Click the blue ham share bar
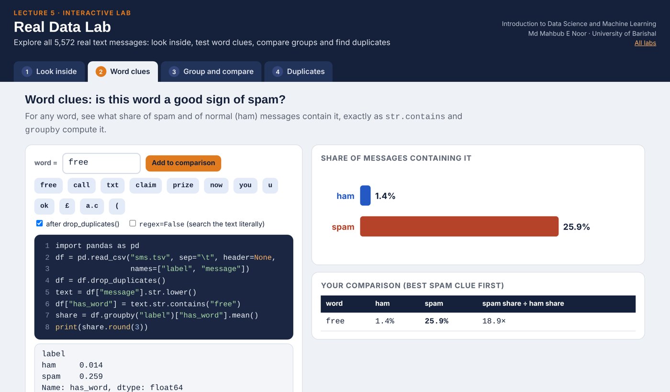Image resolution: width=670 pixels, height=392 pixels. tap(365, 196)
